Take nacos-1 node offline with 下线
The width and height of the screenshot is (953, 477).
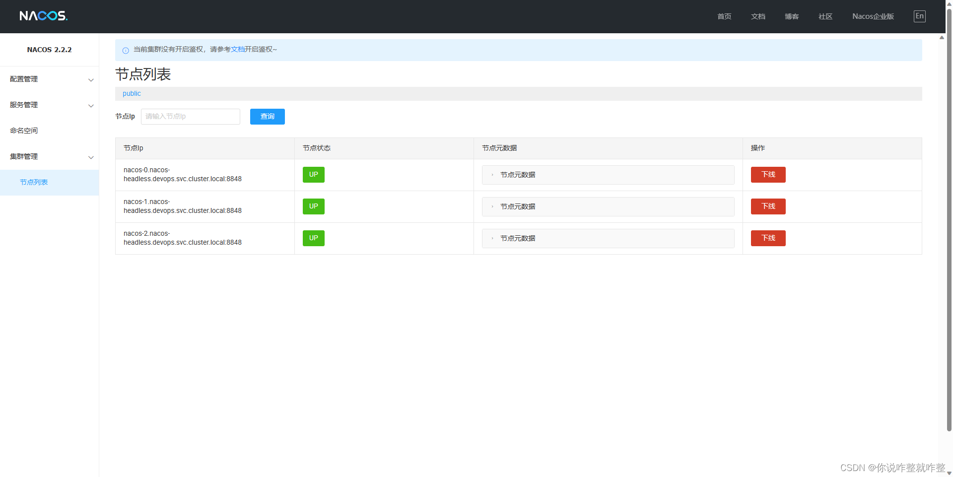pyautogui.click(x=768, y=206)
